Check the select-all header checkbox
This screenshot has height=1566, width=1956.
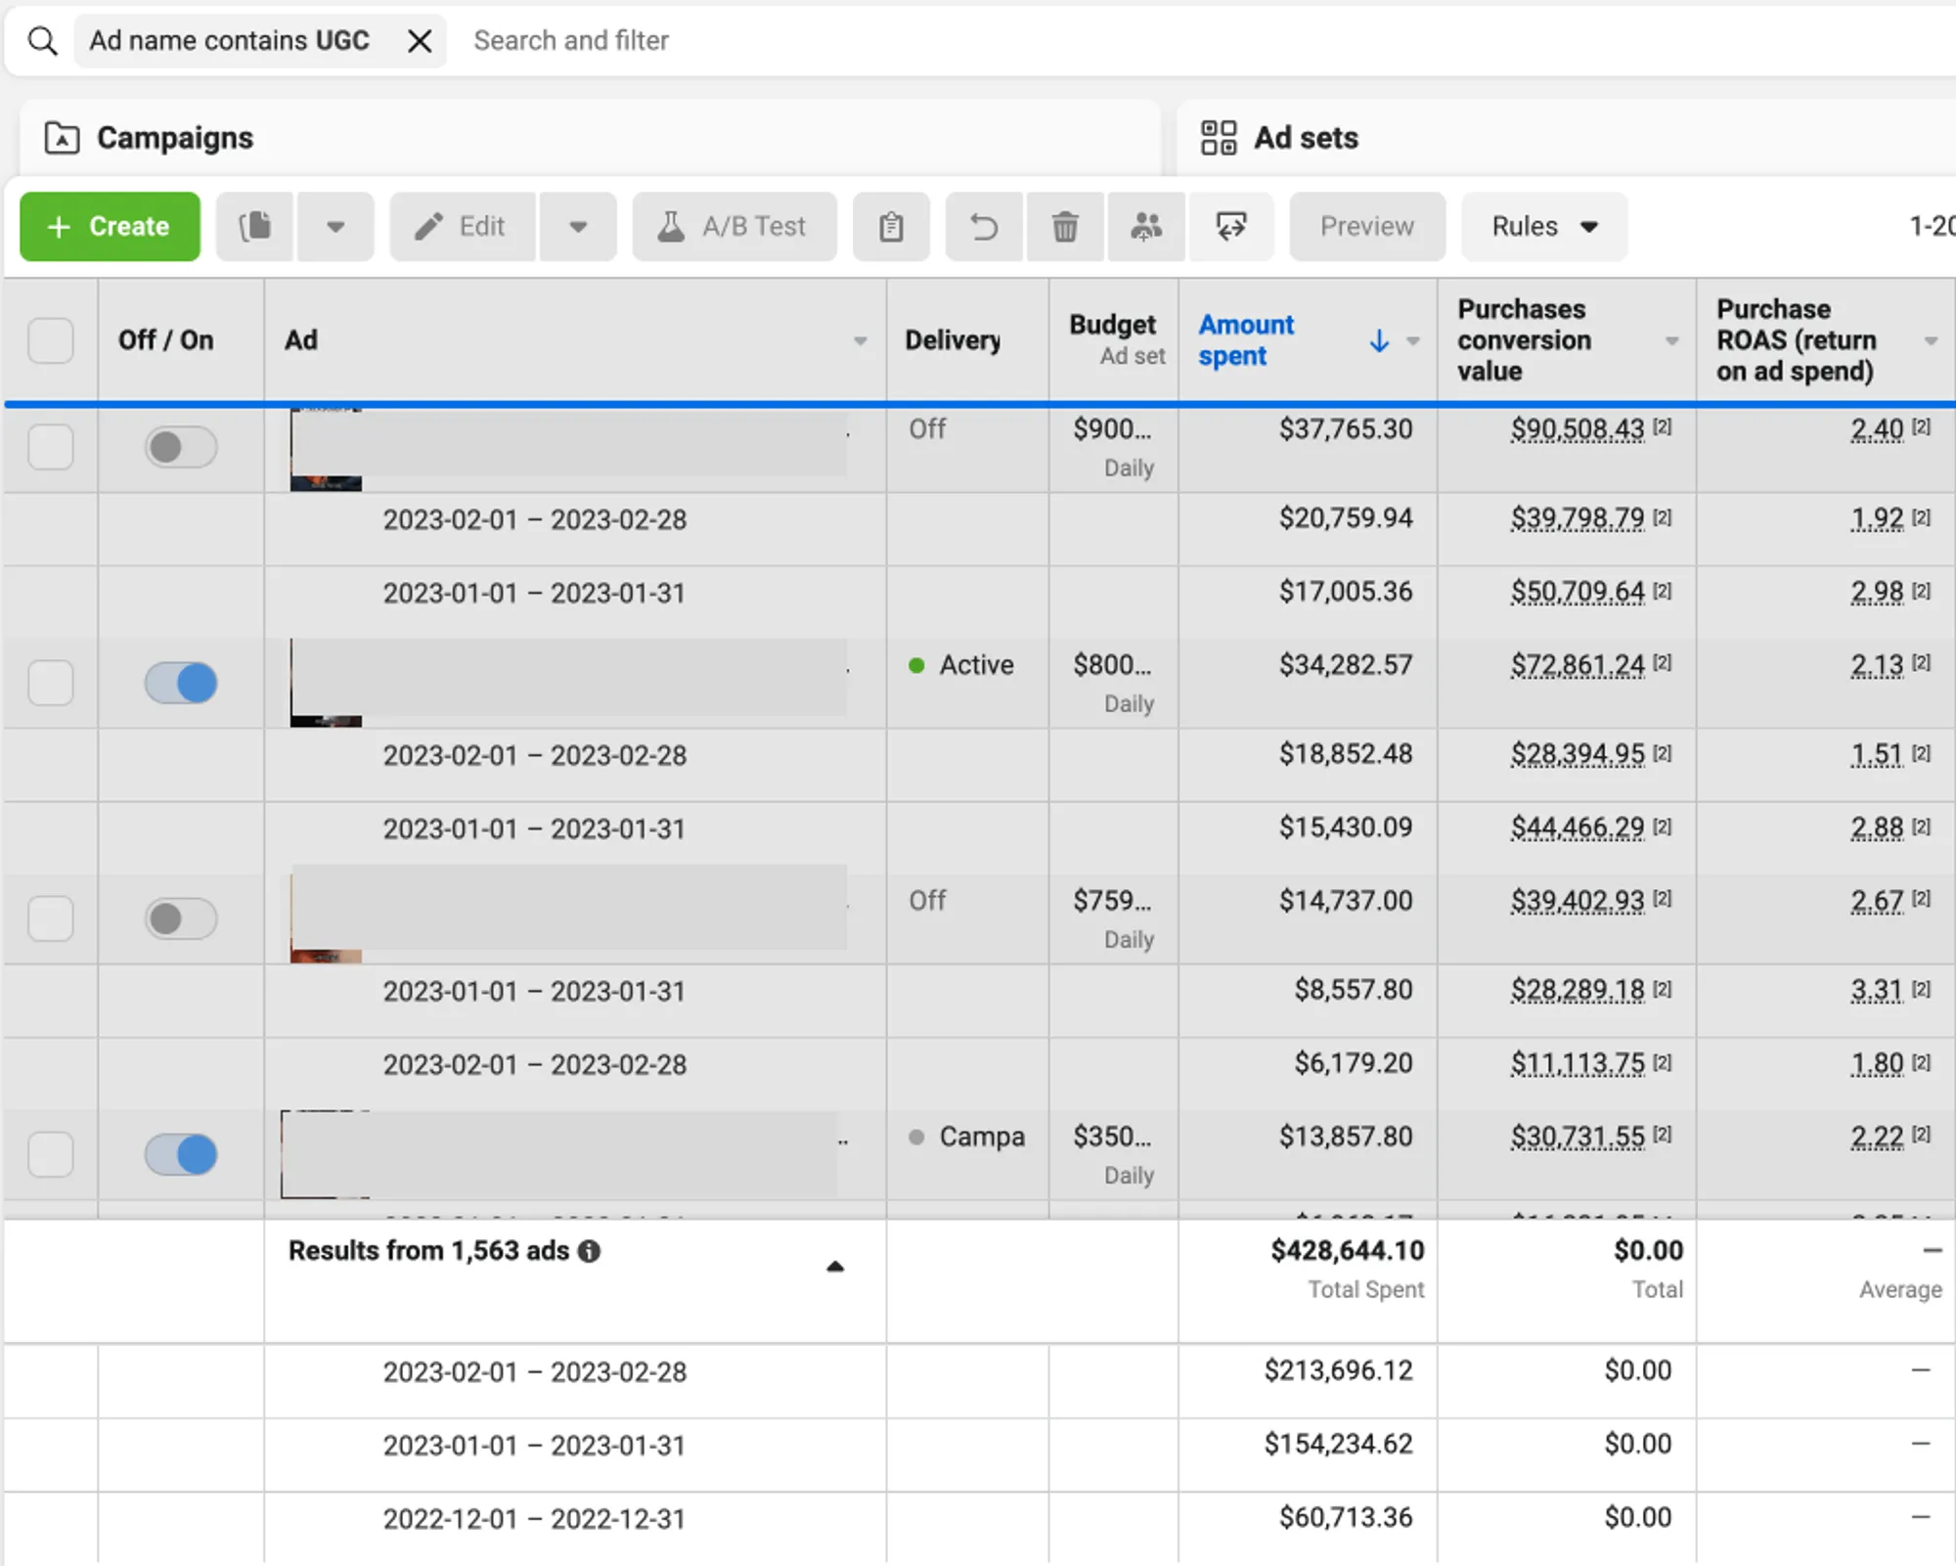[51, 340]
